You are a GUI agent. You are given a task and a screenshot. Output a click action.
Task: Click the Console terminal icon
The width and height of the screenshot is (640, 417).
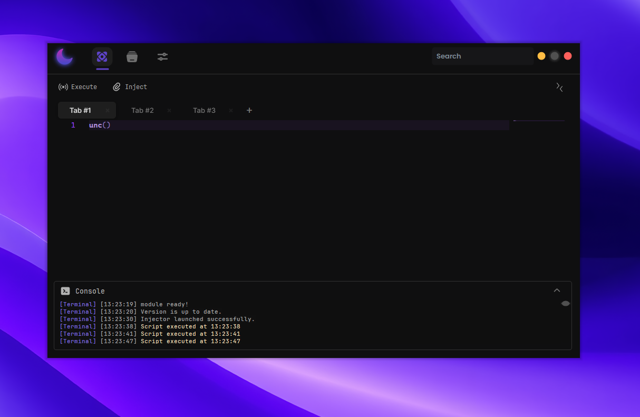[x=65, y=291]
